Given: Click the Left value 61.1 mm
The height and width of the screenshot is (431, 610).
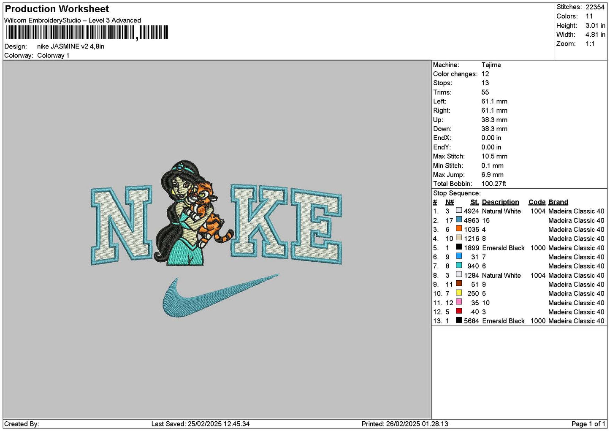Looking at the screenshot, I should (494, 101).
